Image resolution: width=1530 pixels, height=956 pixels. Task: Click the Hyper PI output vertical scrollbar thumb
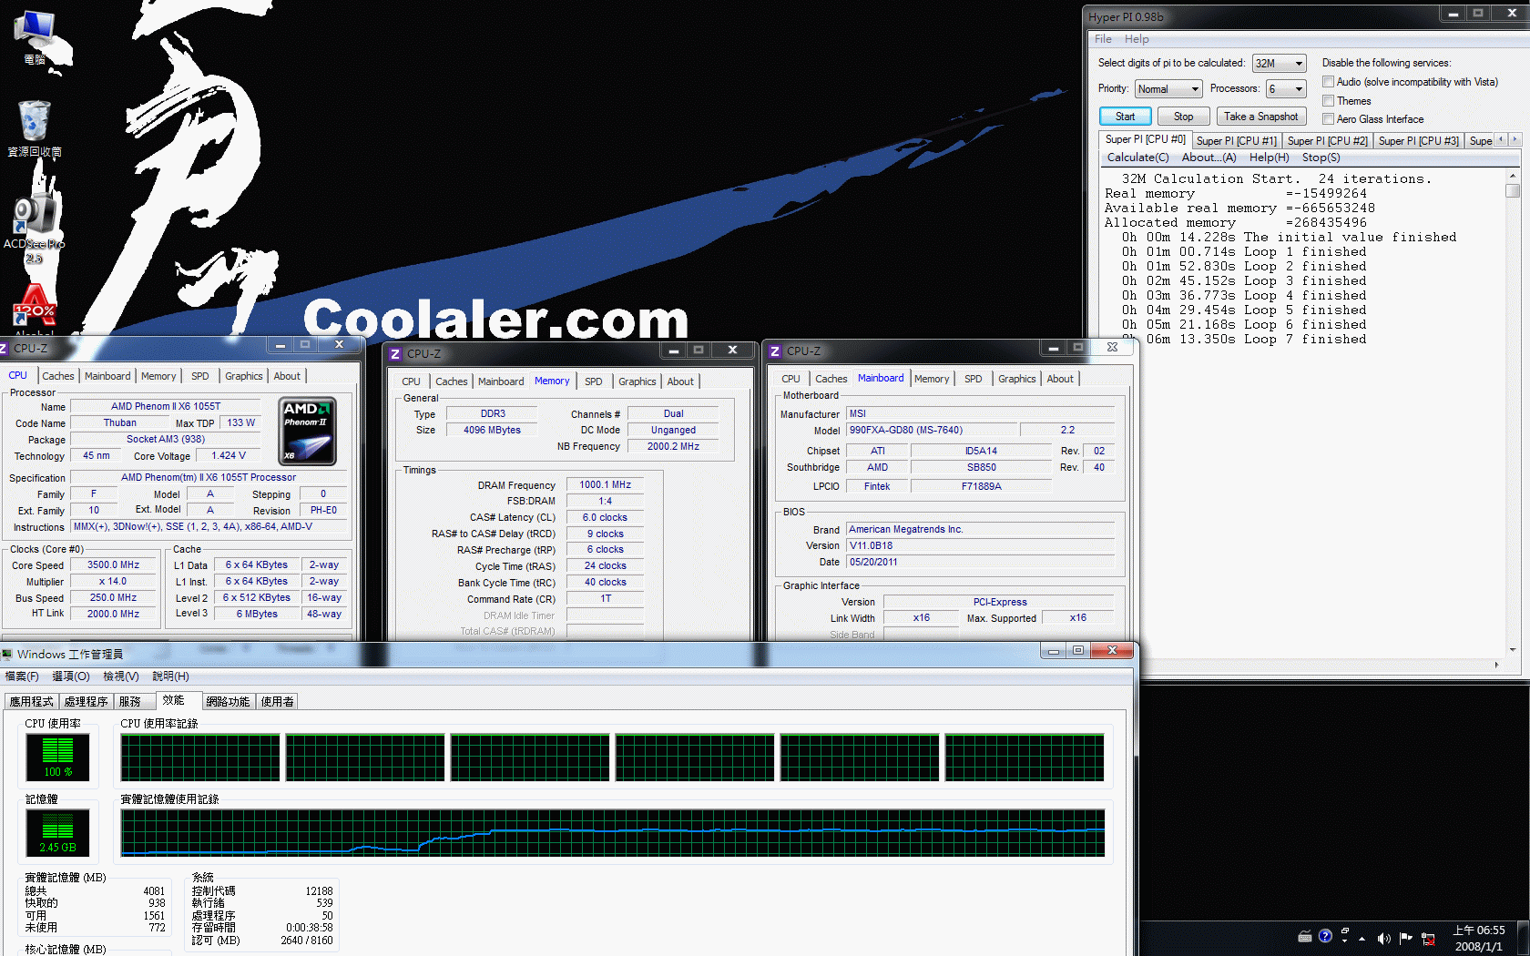(1513, 191)
